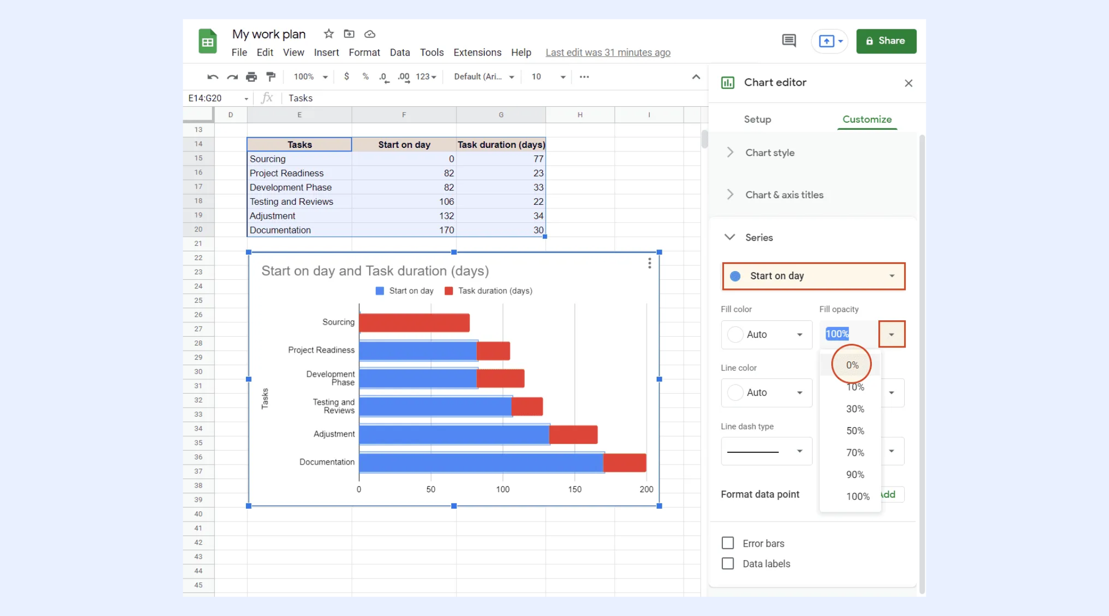The height and width of the screenshot is (616, 1109).
Task: Open the name box dropdown for E14:G20
Action: point(246,99)
